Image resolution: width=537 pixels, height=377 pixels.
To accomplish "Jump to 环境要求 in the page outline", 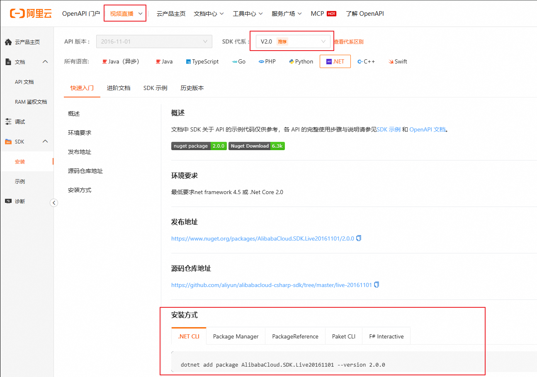I will tap(80, 133).
